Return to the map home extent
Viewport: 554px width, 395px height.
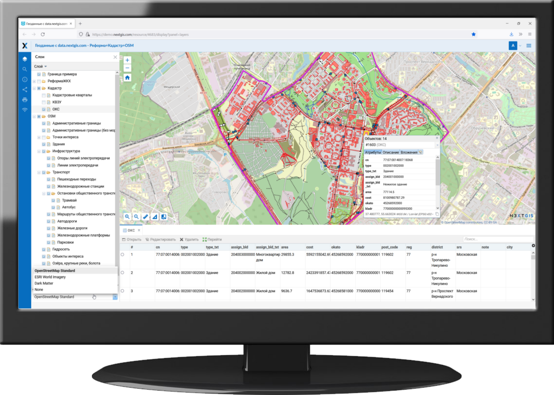pos(127,78)
